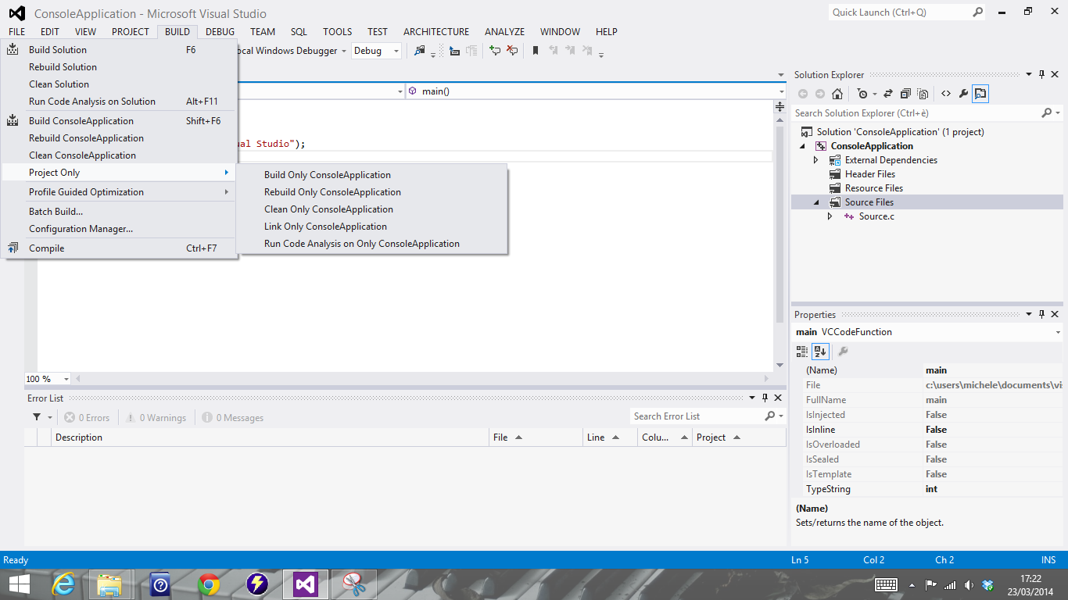Screen dimensions: 1068x600
Task: Toggle bookmark on current line icon
Action: pos(536,51)
